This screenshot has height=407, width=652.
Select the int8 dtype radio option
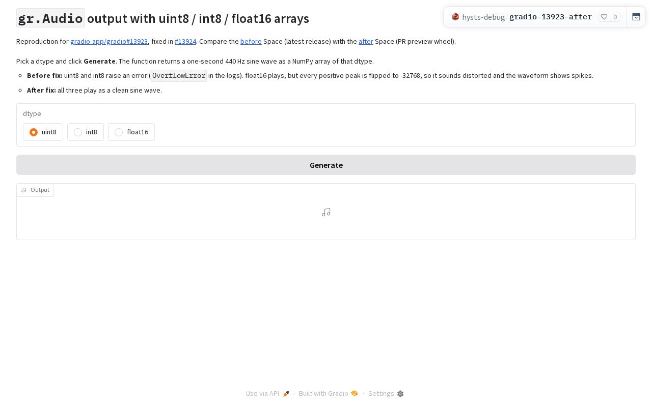(x=86, y=132)
